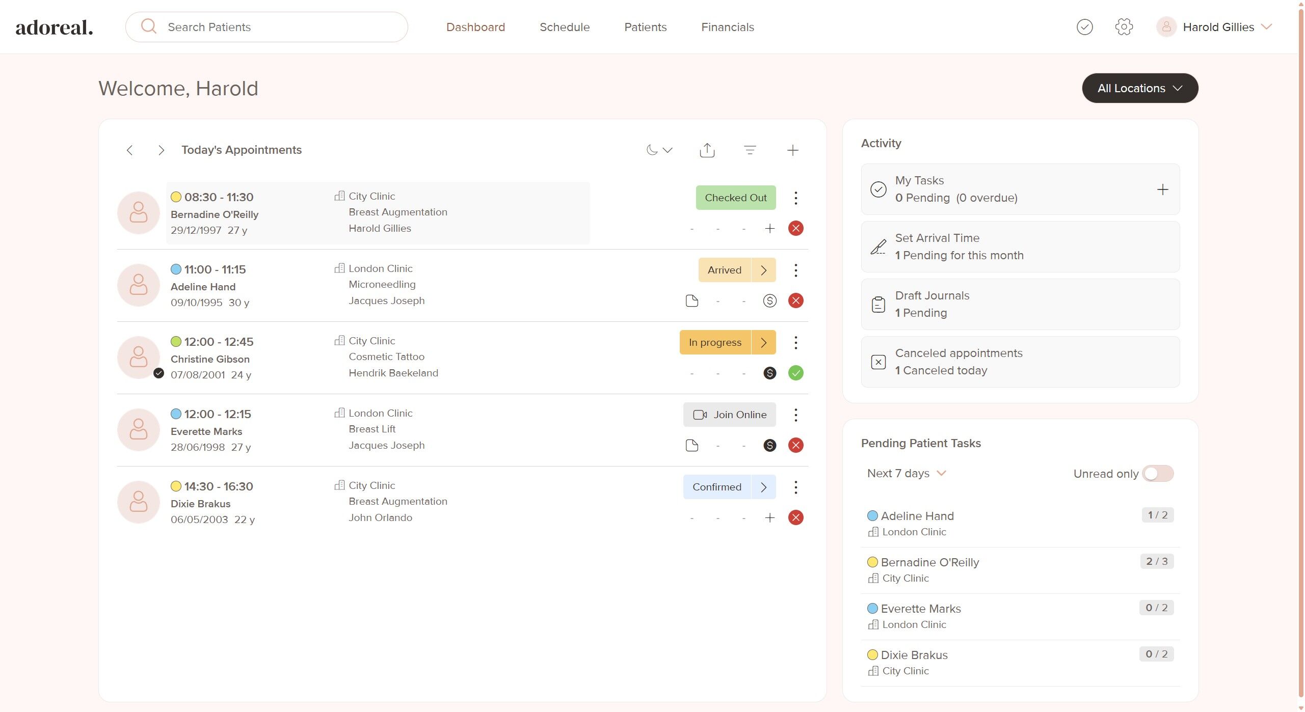Open the moon view-mode dropdown

[x=659, y=150]
